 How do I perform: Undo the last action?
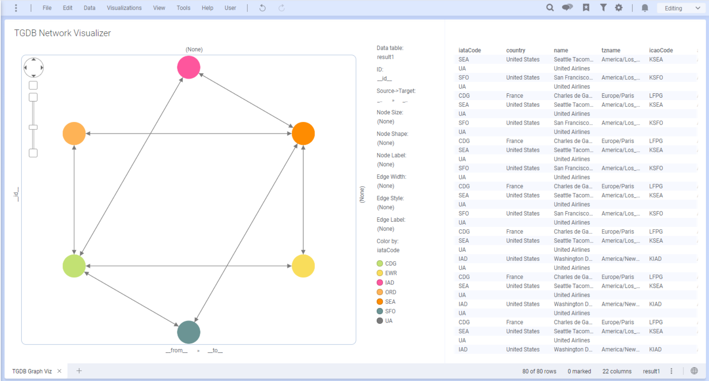click(x=262, y=8)
